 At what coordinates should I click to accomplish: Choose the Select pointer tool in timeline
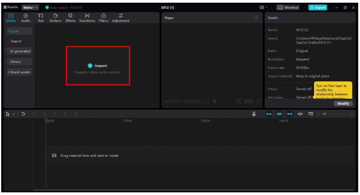(8, 114)
